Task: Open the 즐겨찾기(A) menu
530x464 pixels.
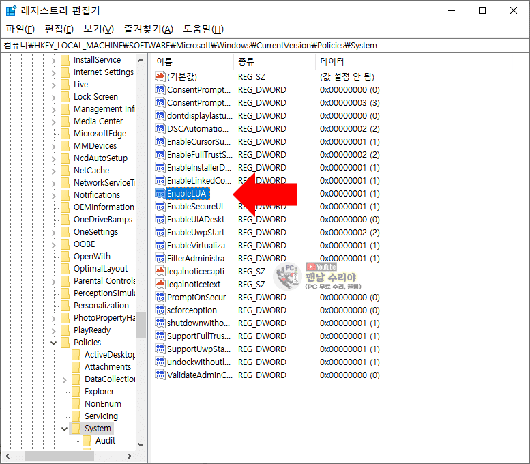Action: 148,29
